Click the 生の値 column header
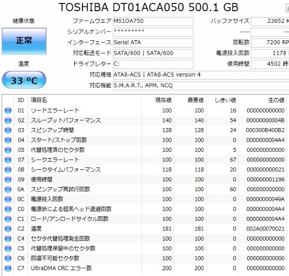Image resolution: width=289 pixels, height=276 pixels. (x=276, y=100)
